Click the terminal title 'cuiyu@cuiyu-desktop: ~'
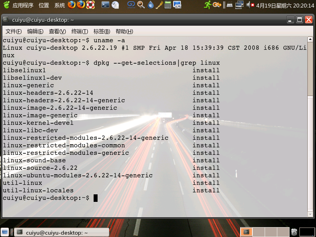This screenshot has width=316, height=237. coord(43,20)
